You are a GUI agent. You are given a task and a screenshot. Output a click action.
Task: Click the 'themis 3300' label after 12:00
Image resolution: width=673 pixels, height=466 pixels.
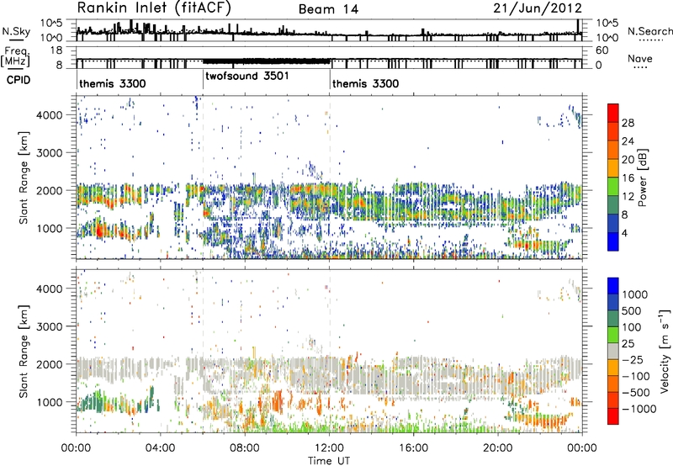[365, 83]
